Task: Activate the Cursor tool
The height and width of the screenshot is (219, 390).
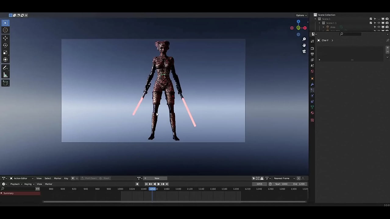Action: click(x=5, y=30)
